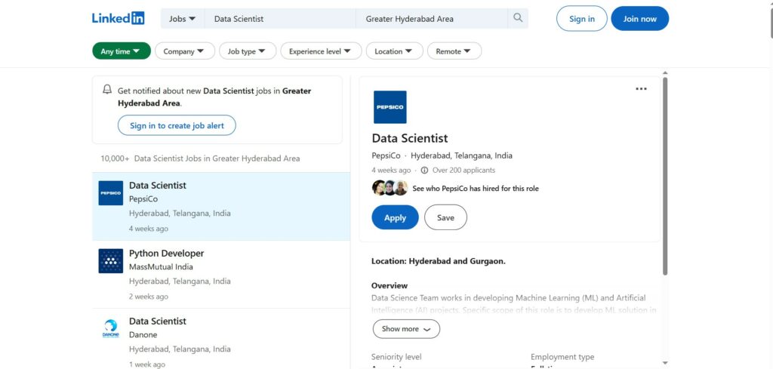Click the notification bell icon

coord(107,90)
